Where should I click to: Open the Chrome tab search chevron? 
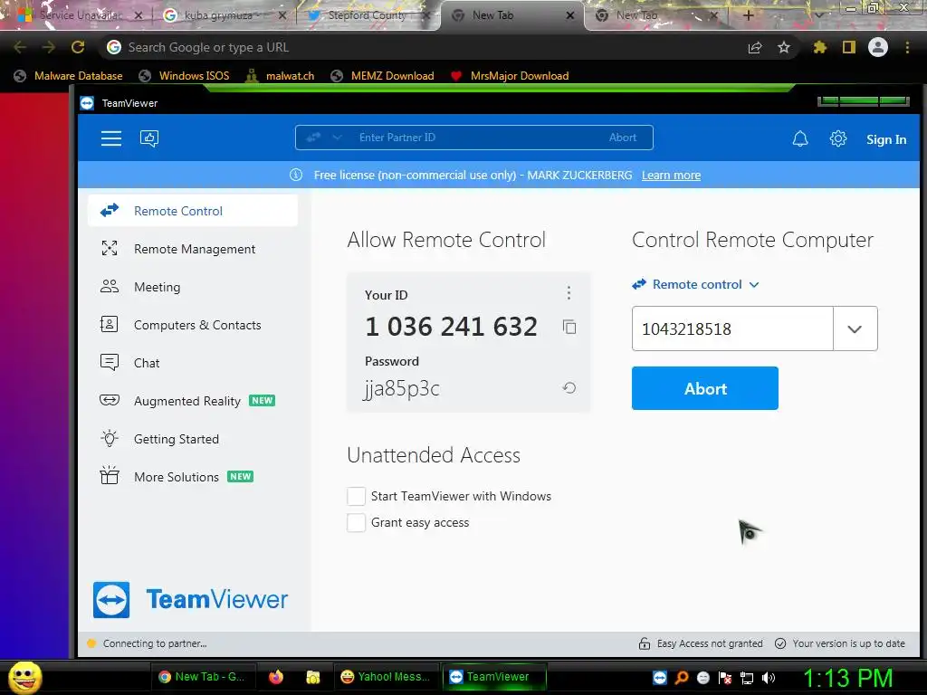[x=819, y=15]
